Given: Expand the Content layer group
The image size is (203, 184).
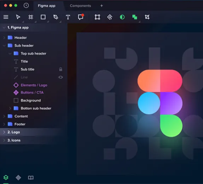Looking at the screenshot, I should (4, 116).
